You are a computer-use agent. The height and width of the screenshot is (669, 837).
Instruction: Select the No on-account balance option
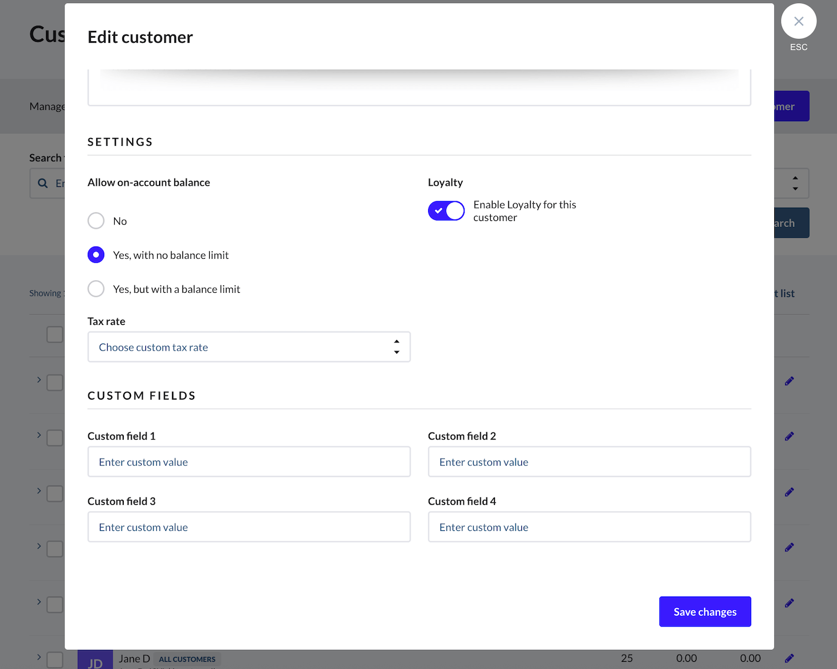click(96, 221)
